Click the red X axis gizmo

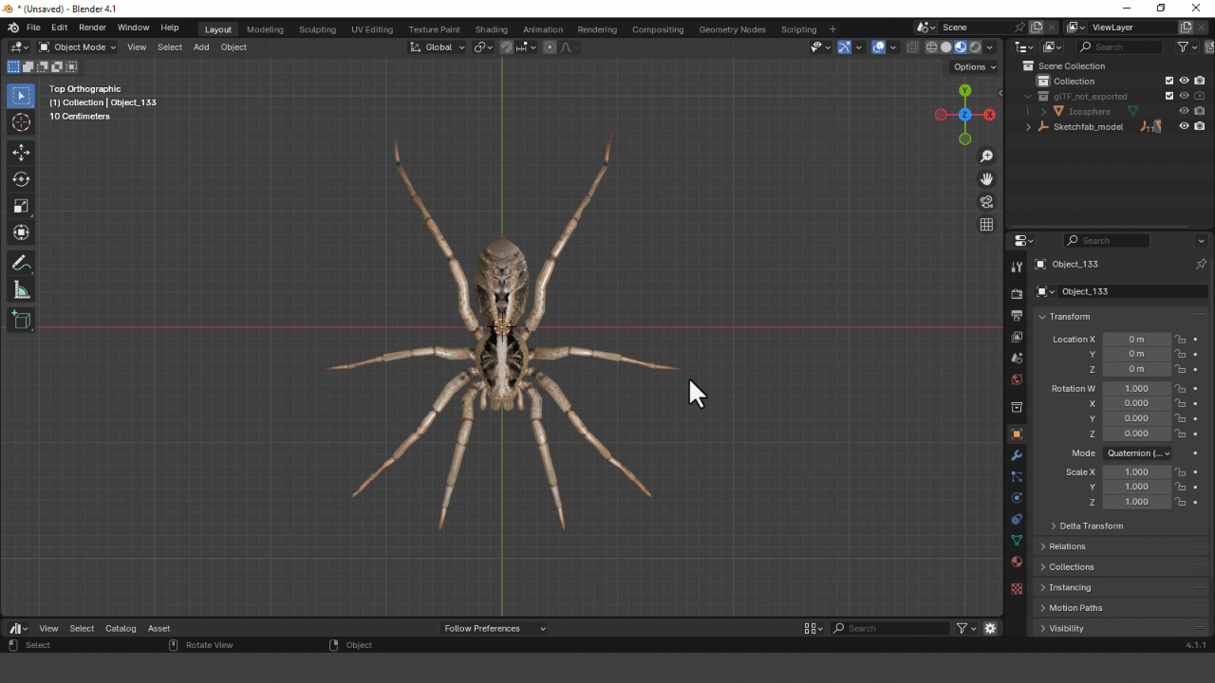(989, 115)
